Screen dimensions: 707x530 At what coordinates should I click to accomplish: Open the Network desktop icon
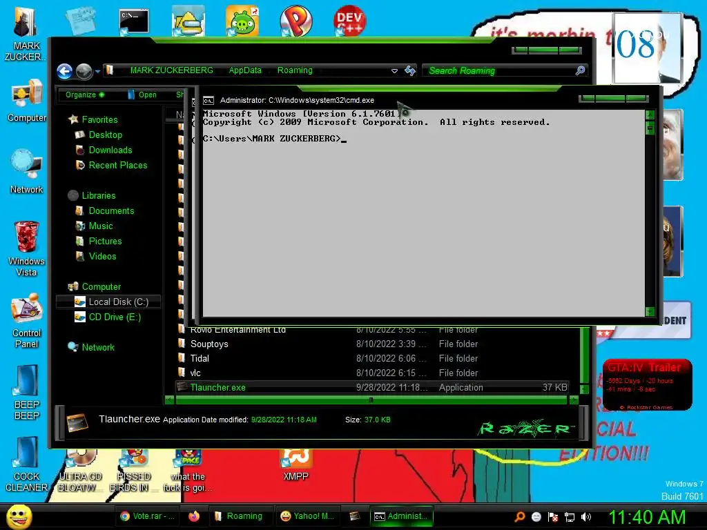27,171
